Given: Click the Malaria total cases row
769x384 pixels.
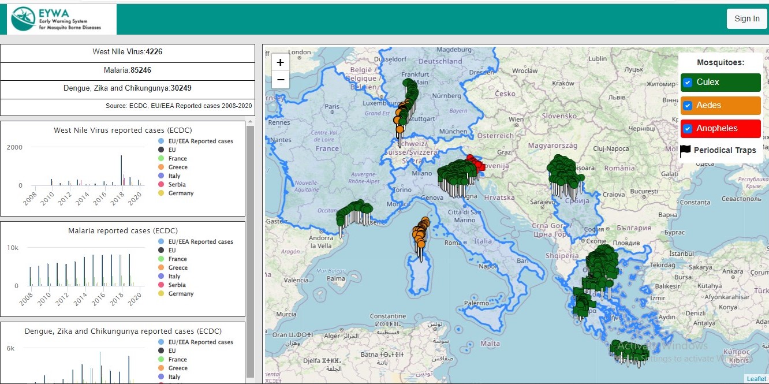Looking at the screenshot, I should pyautogui.click(x=128, y=71).
